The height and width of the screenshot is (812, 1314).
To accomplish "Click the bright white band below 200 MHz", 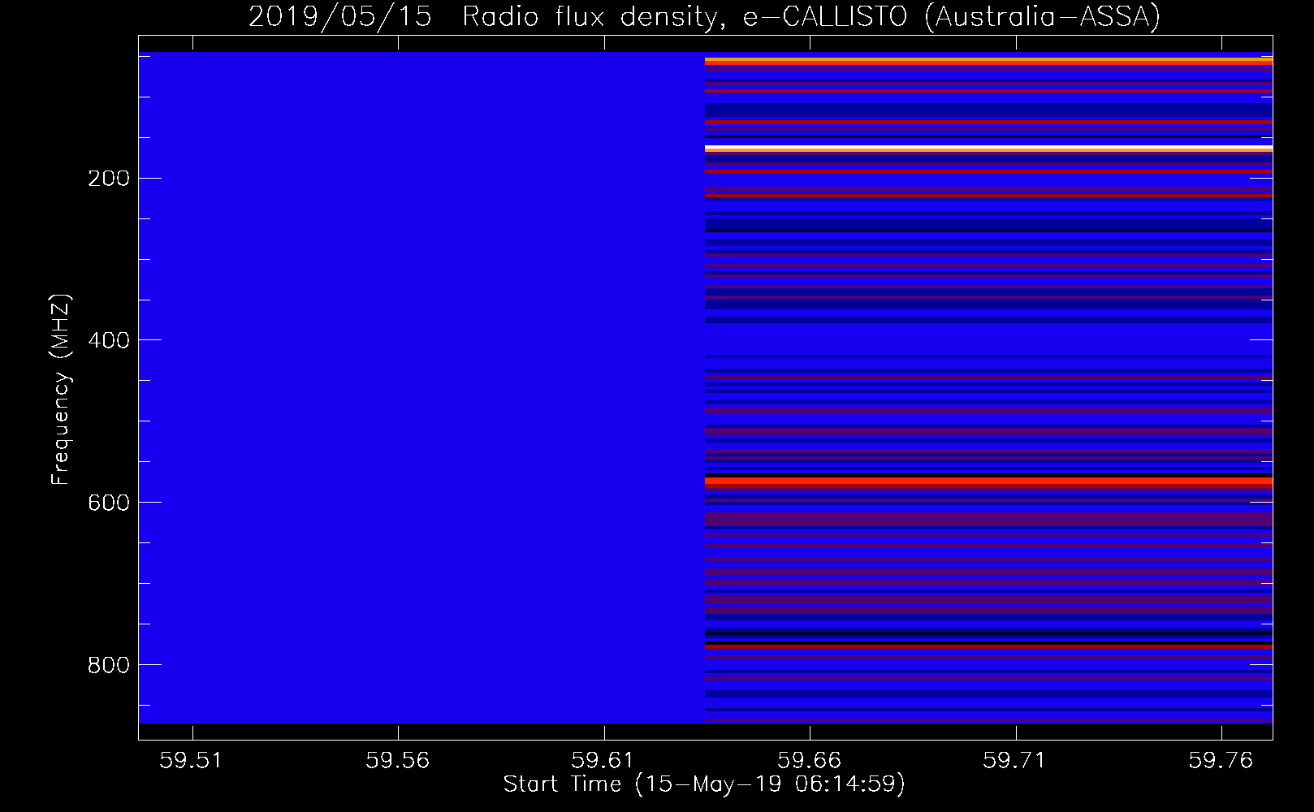I will coord(988,148).
